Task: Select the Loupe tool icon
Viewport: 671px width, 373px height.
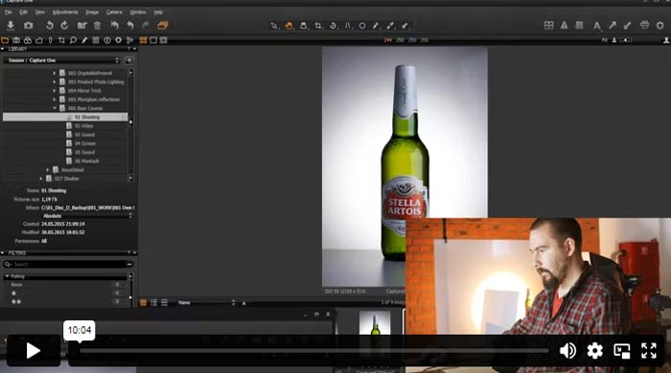Action: point(304,26)
